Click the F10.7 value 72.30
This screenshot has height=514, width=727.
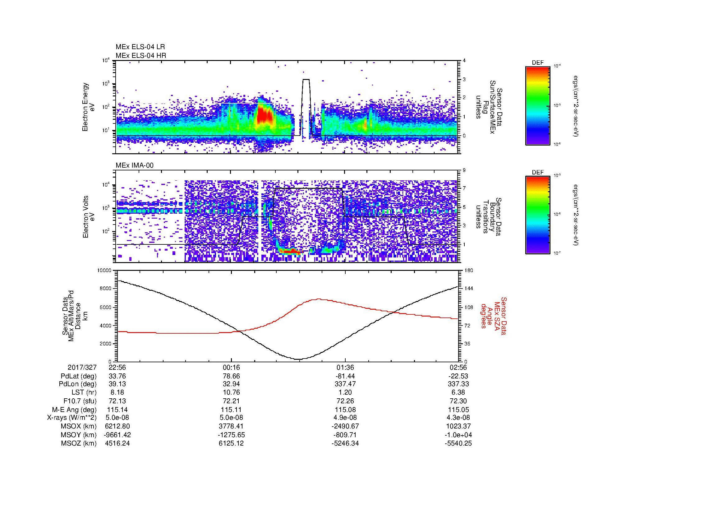458,401
